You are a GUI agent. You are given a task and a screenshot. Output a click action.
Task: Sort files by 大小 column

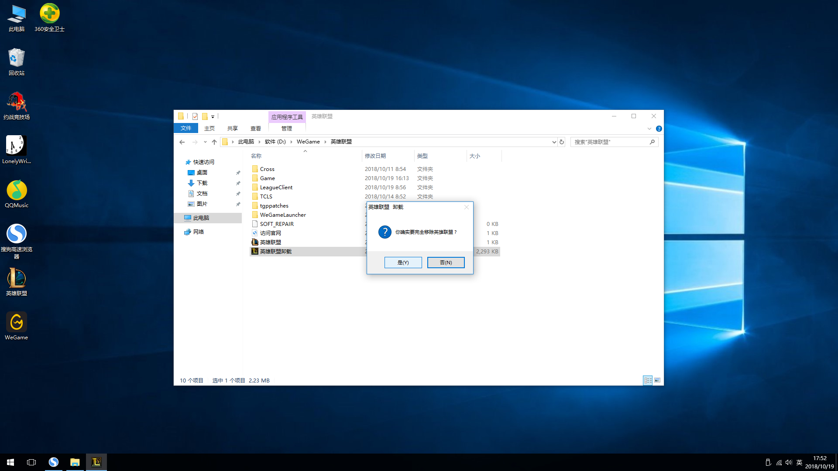[475, 156]
